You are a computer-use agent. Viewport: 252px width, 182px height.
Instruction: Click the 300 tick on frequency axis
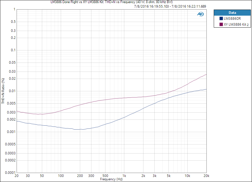[x=91, y=176]
